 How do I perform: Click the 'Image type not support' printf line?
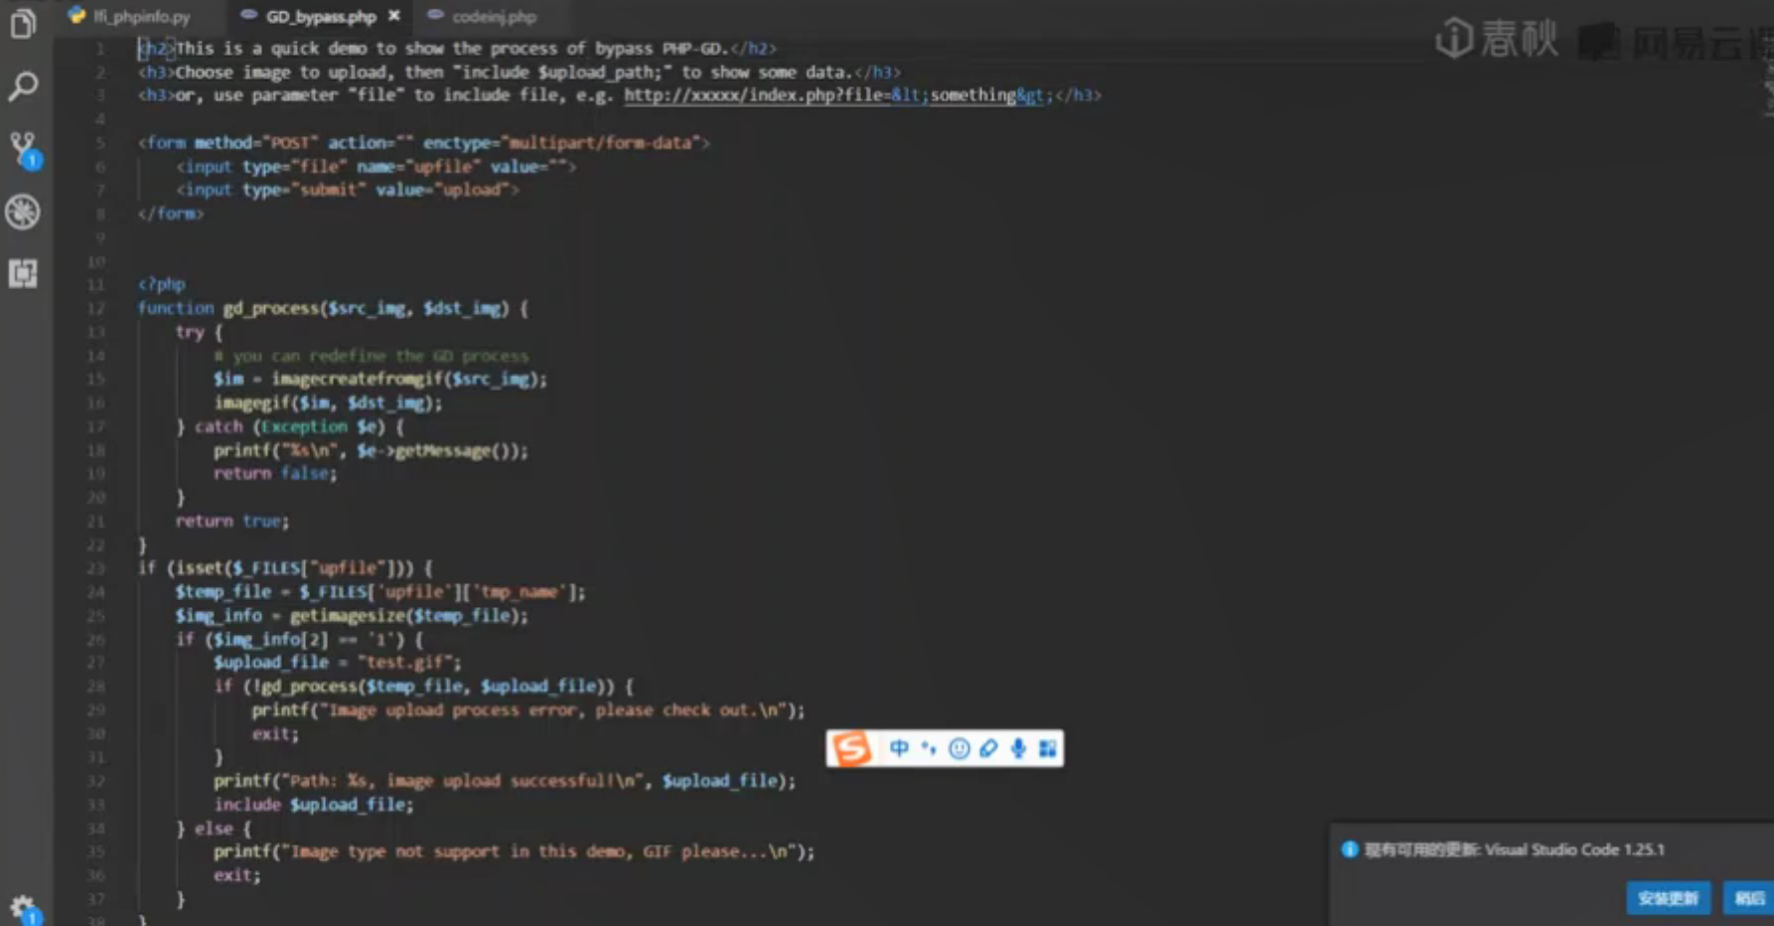pos(515,851)
